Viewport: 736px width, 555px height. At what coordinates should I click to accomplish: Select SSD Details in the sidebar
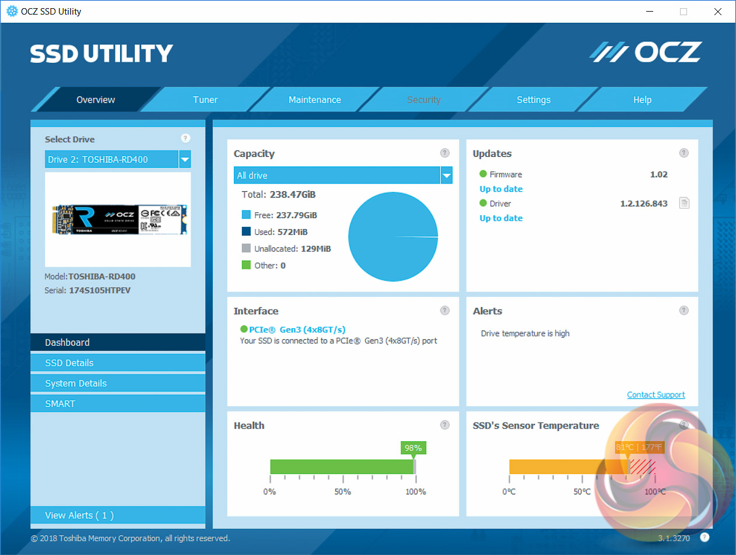tap(118, 363)
